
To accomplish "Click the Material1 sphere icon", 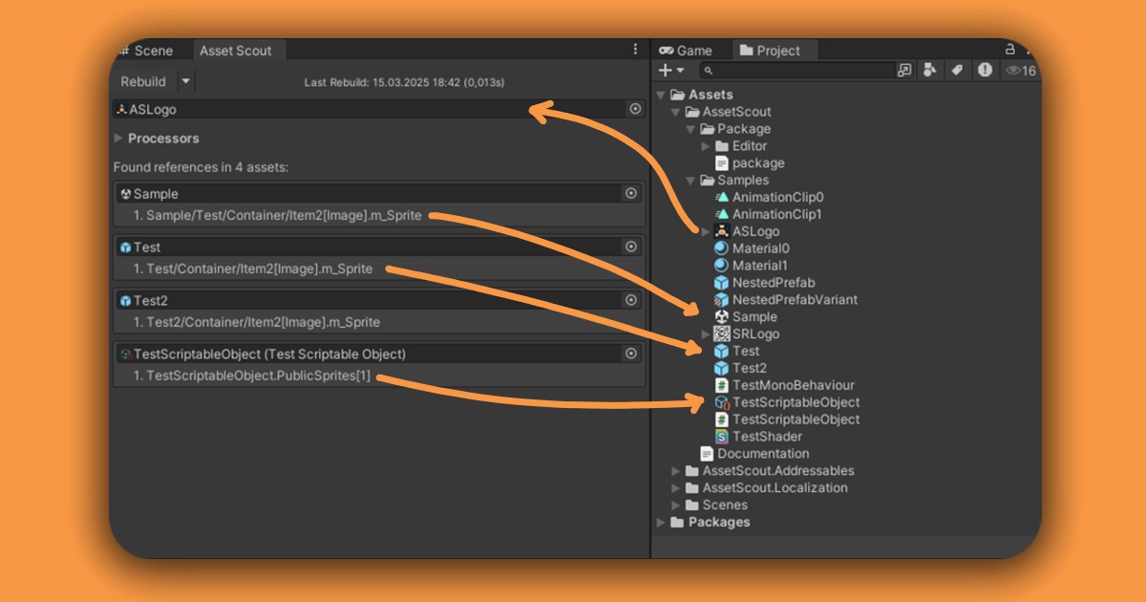I will [x=722, y=266].
